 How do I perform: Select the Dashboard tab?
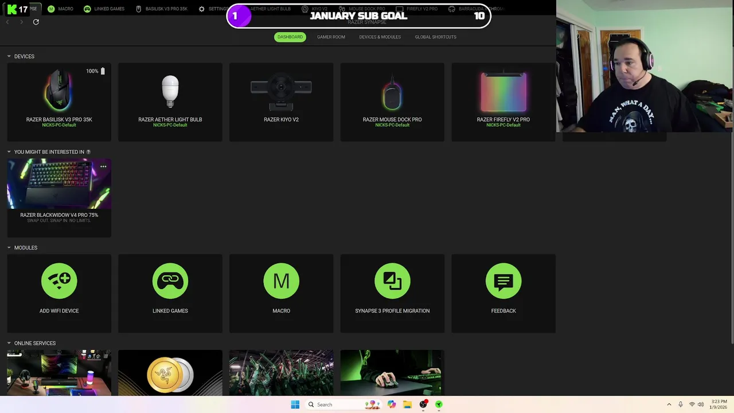[290, 37]
